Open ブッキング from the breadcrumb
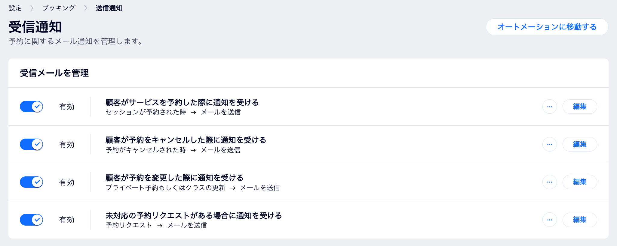 point(59,8)
